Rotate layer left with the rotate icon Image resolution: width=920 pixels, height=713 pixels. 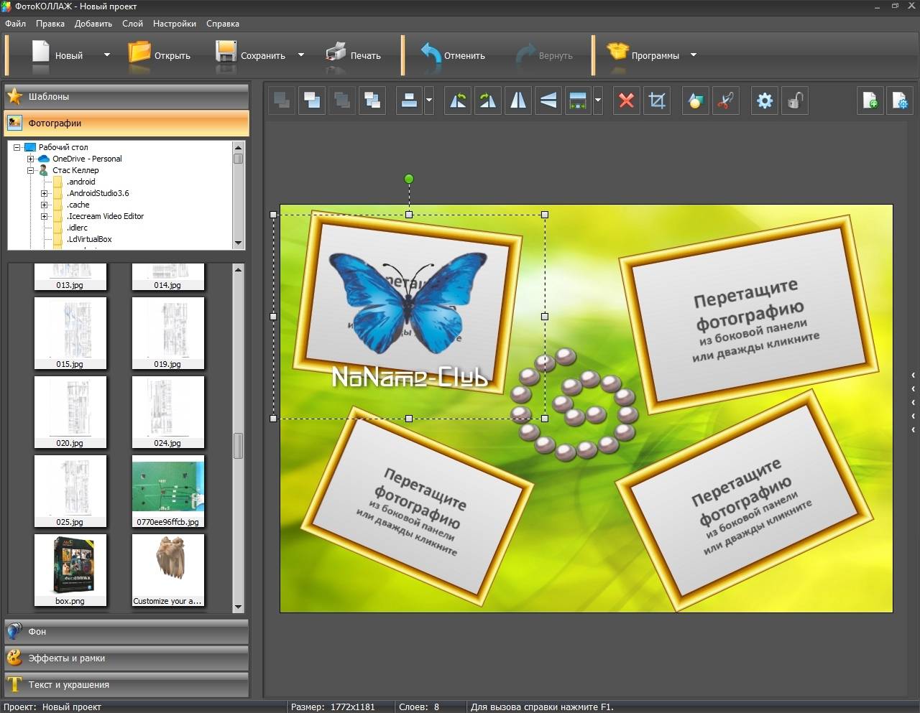(458, 101)
